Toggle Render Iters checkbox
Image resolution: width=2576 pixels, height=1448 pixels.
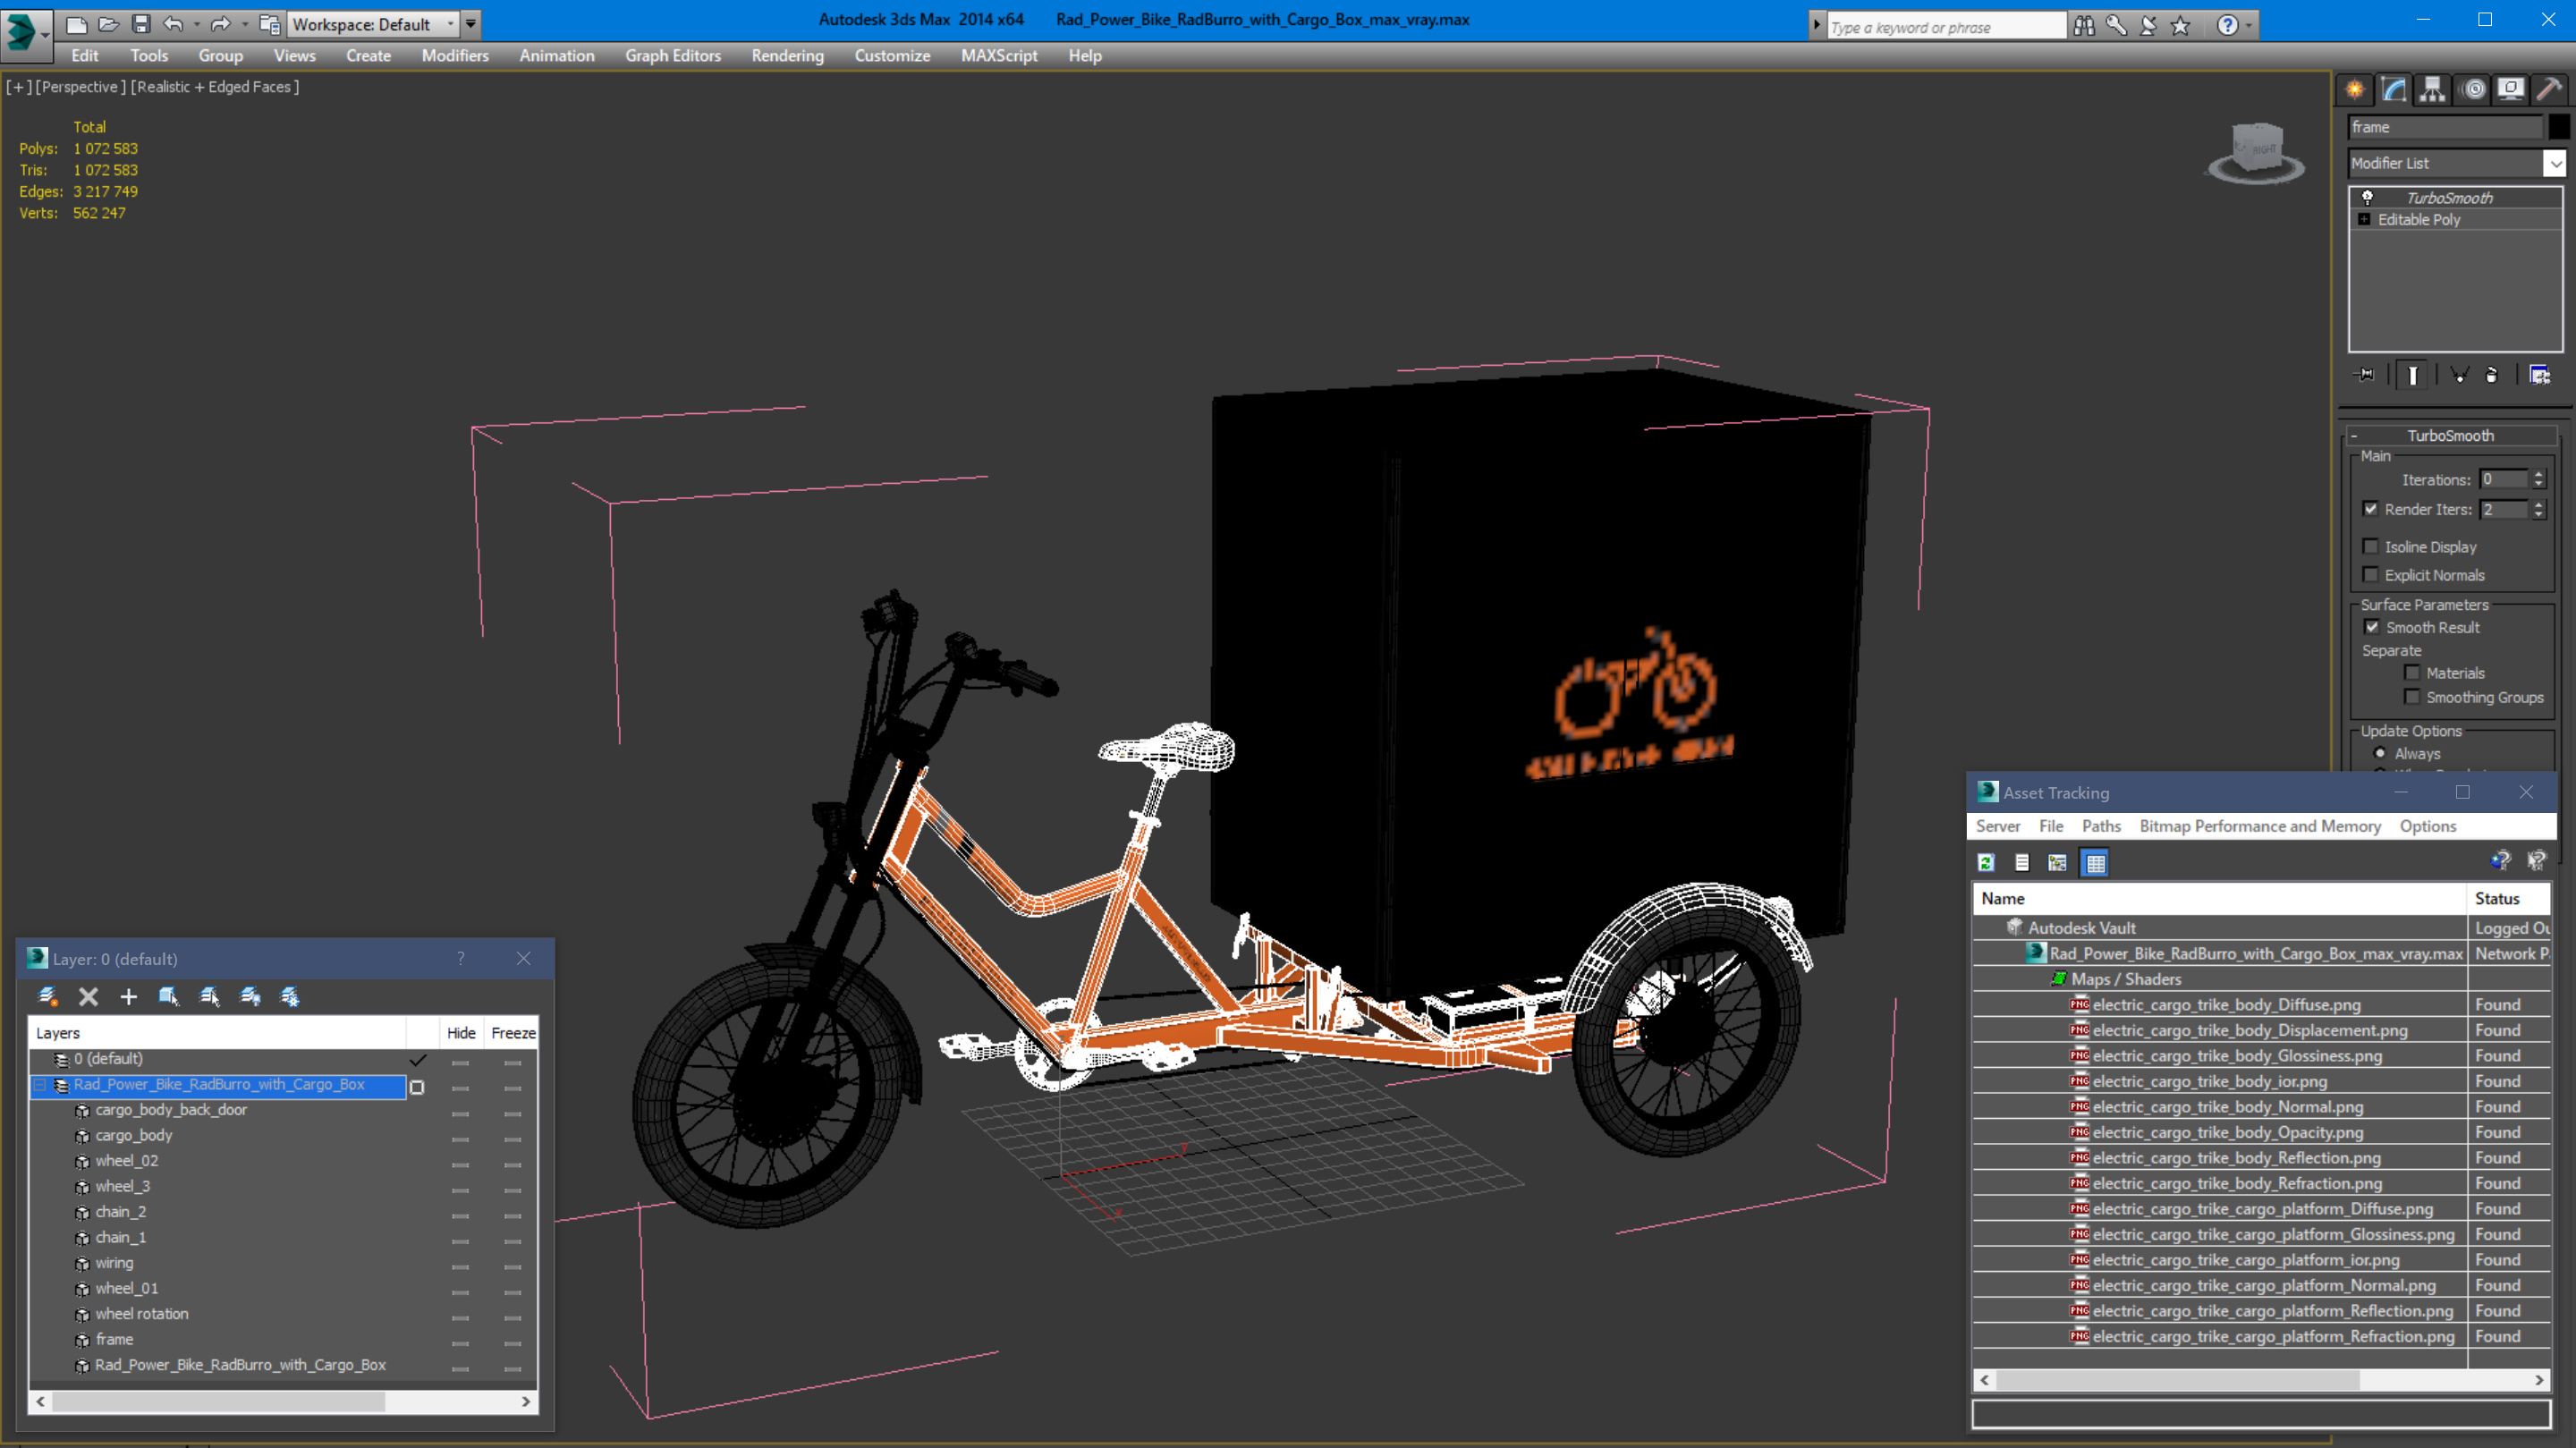(2370, 509)
